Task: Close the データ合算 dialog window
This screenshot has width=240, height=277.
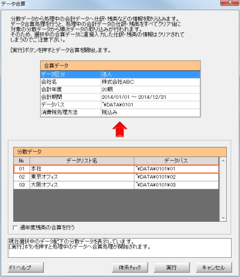Action: click(230, 2)
